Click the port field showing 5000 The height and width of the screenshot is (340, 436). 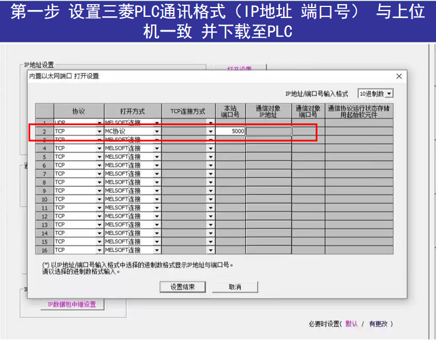[231, 131]
